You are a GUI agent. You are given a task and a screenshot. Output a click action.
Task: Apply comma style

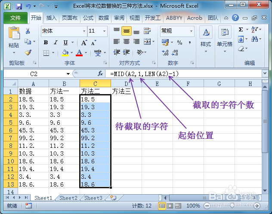point(190,43)
